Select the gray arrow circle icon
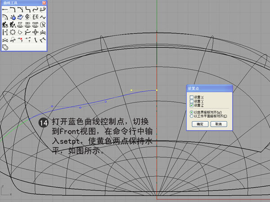This screenshot has width=270, height=202. point(5,47)
